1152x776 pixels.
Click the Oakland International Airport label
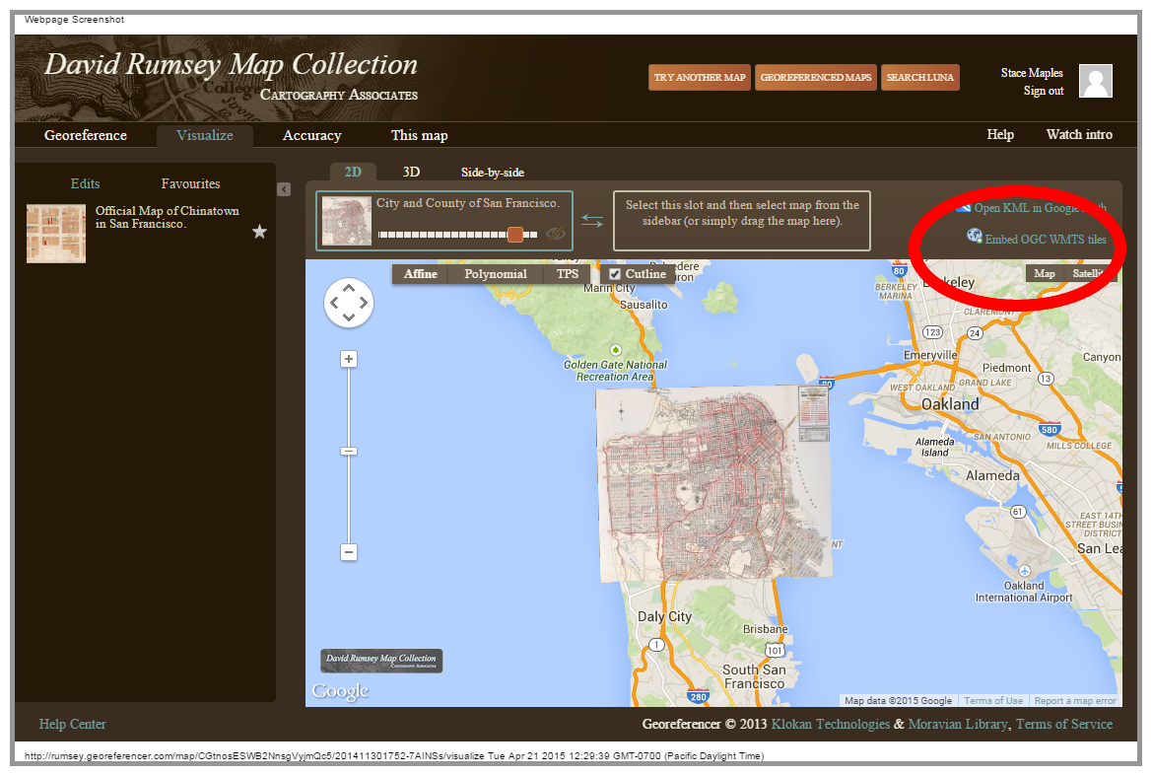pos(1024,592)
